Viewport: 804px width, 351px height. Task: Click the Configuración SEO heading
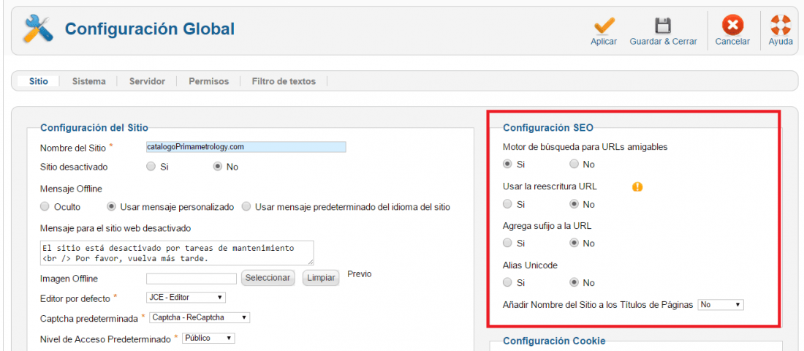[548, 128]
